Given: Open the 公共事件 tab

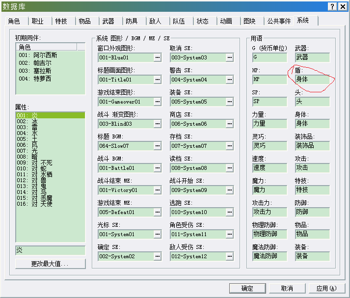Looking at the screenshot, I should coord(279,21).
